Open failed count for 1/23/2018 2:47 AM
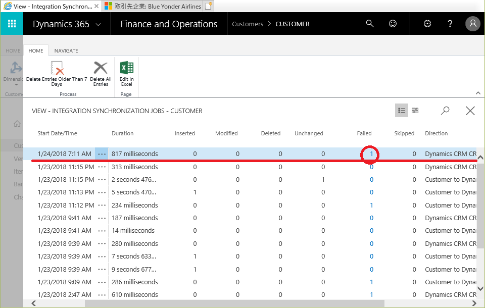The image size is (485, 308). pyautogui.click(x=371, y=295)
